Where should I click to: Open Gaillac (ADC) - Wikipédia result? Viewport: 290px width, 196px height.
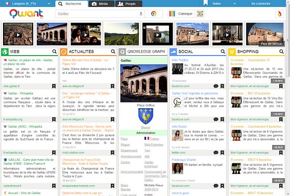[x=25, y=127]
